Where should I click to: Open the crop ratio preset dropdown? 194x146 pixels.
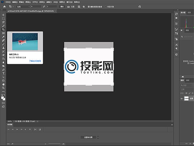(23, 7)
